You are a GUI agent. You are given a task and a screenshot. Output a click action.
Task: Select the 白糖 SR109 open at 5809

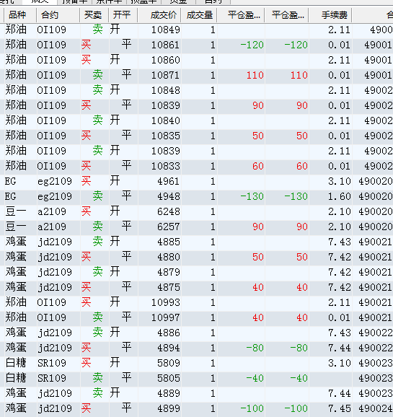tap(196, 363)
